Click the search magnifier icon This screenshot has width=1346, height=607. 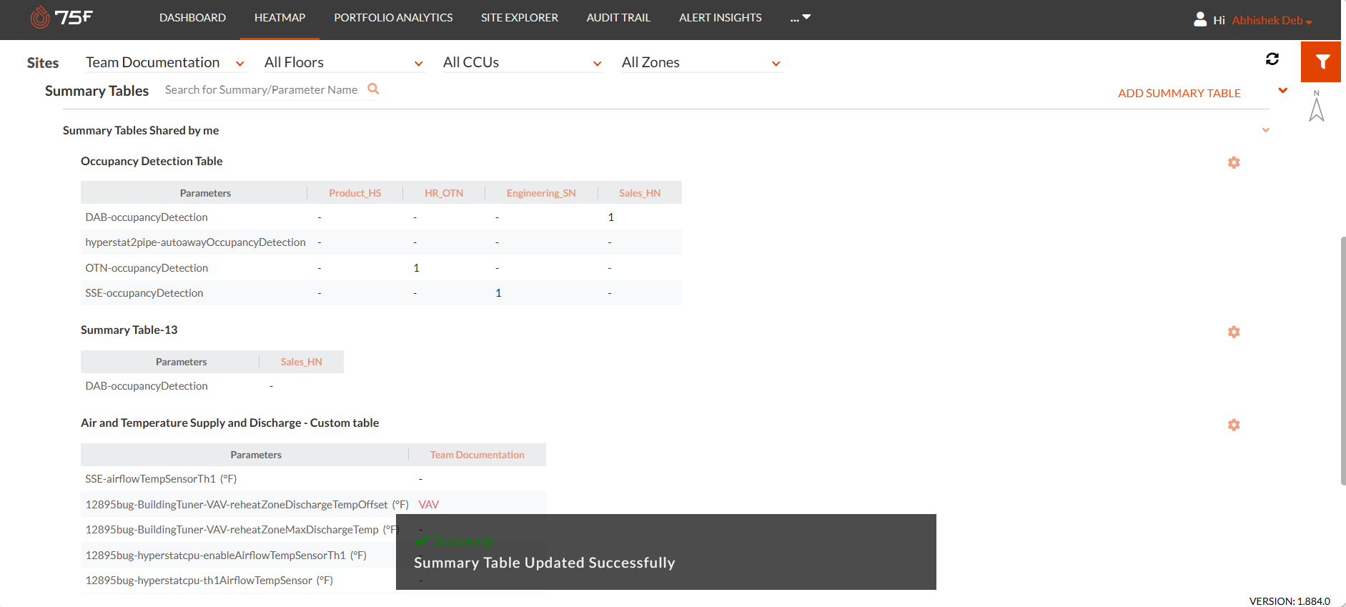coord(373,89)
